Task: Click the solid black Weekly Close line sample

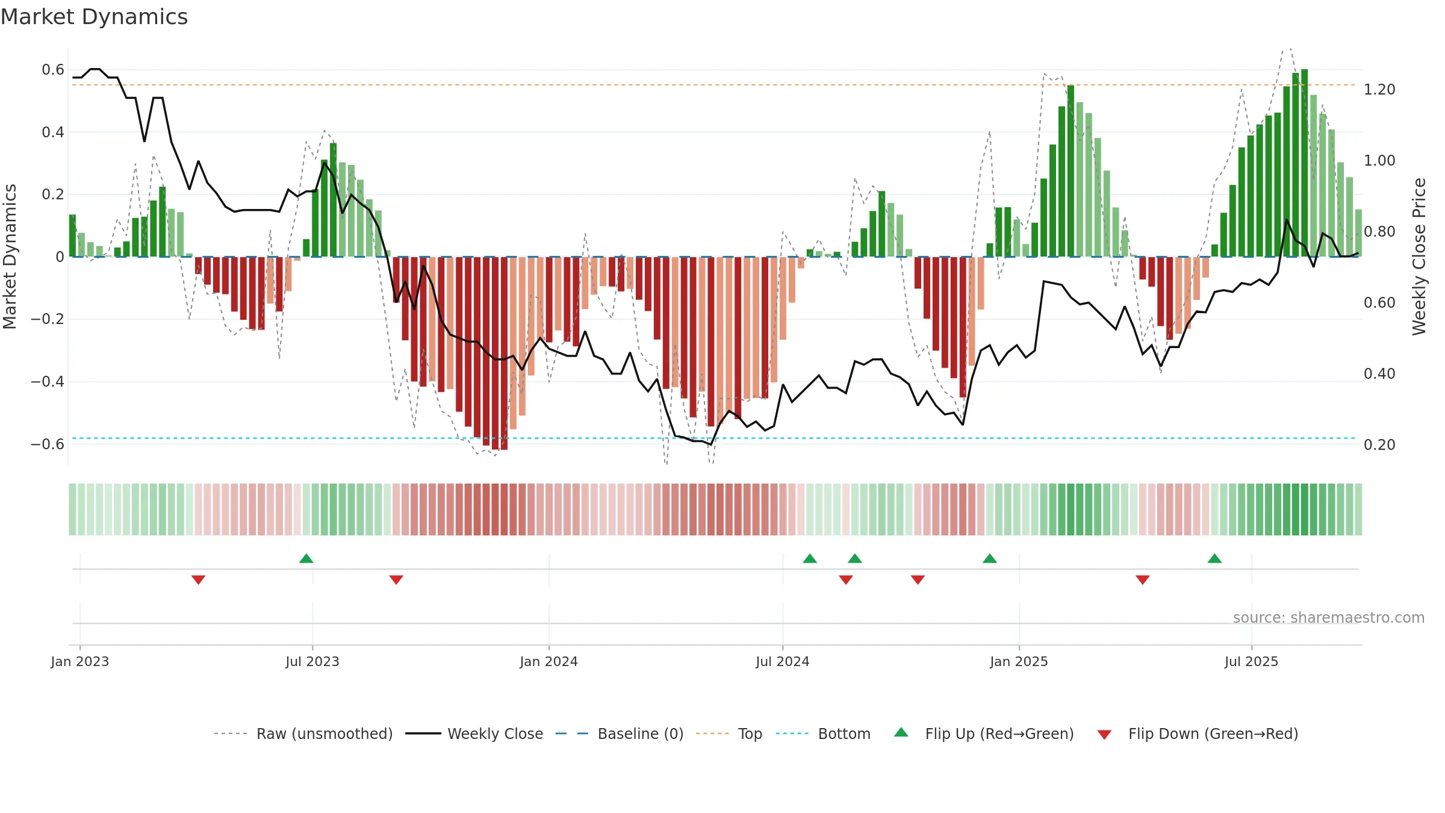Action: (423, 734)
